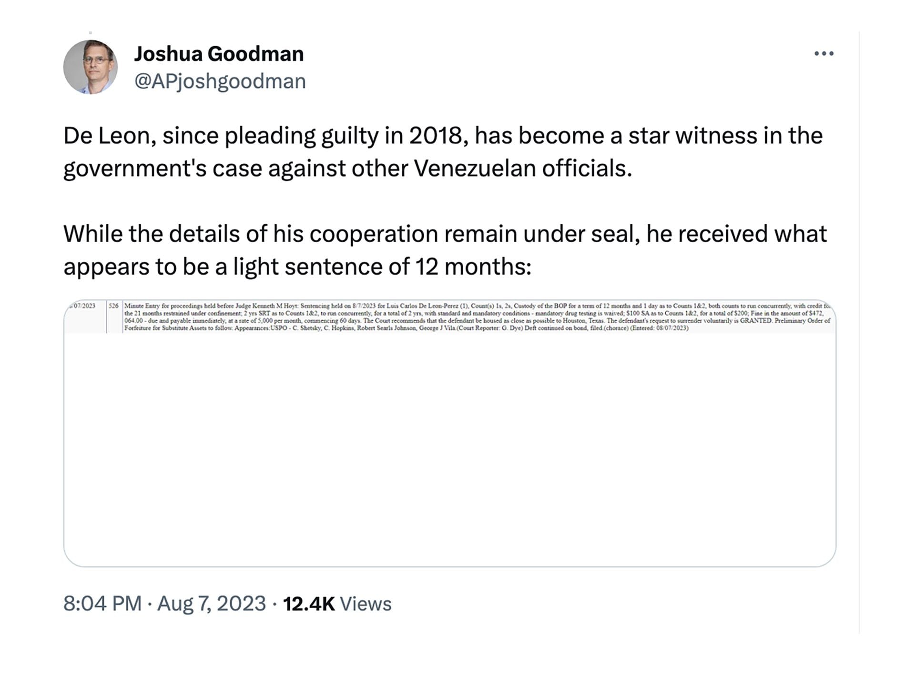Click Joshua Goodman's profile picture
Image resolution: width=915 pixels, height=673 pixels.
click(x=91, y=67)
